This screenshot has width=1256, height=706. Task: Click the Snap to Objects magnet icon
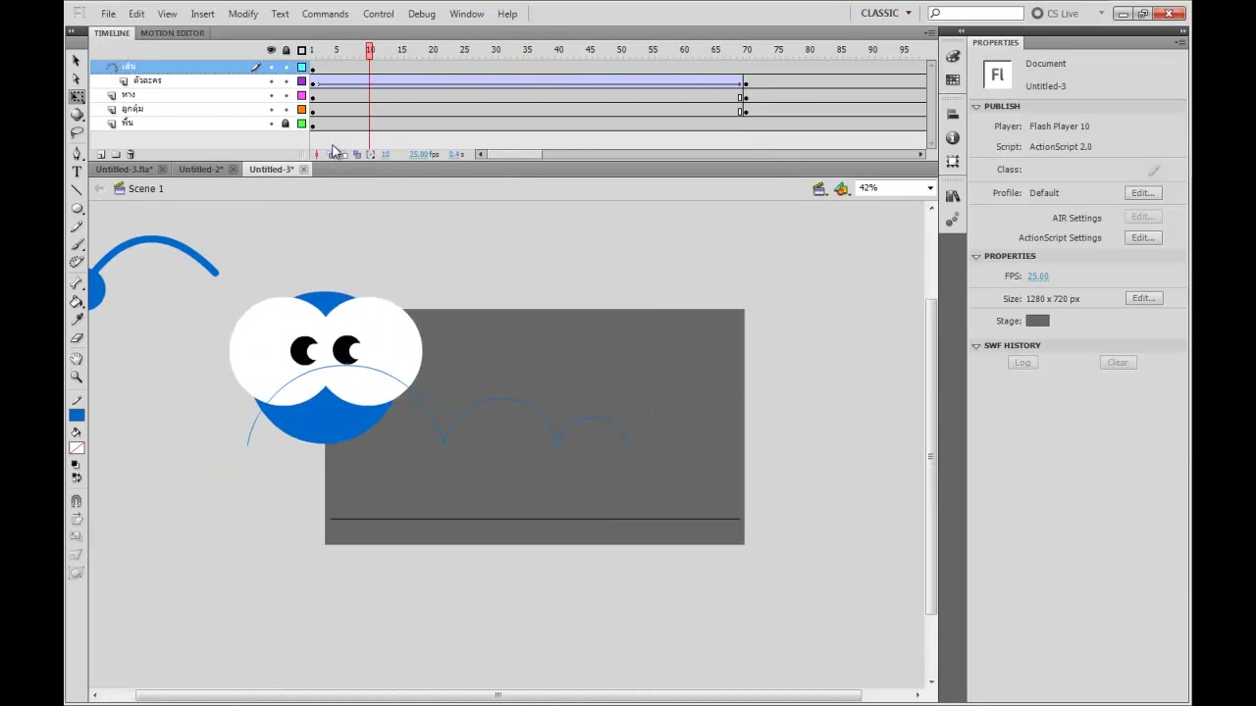[77, 501]
